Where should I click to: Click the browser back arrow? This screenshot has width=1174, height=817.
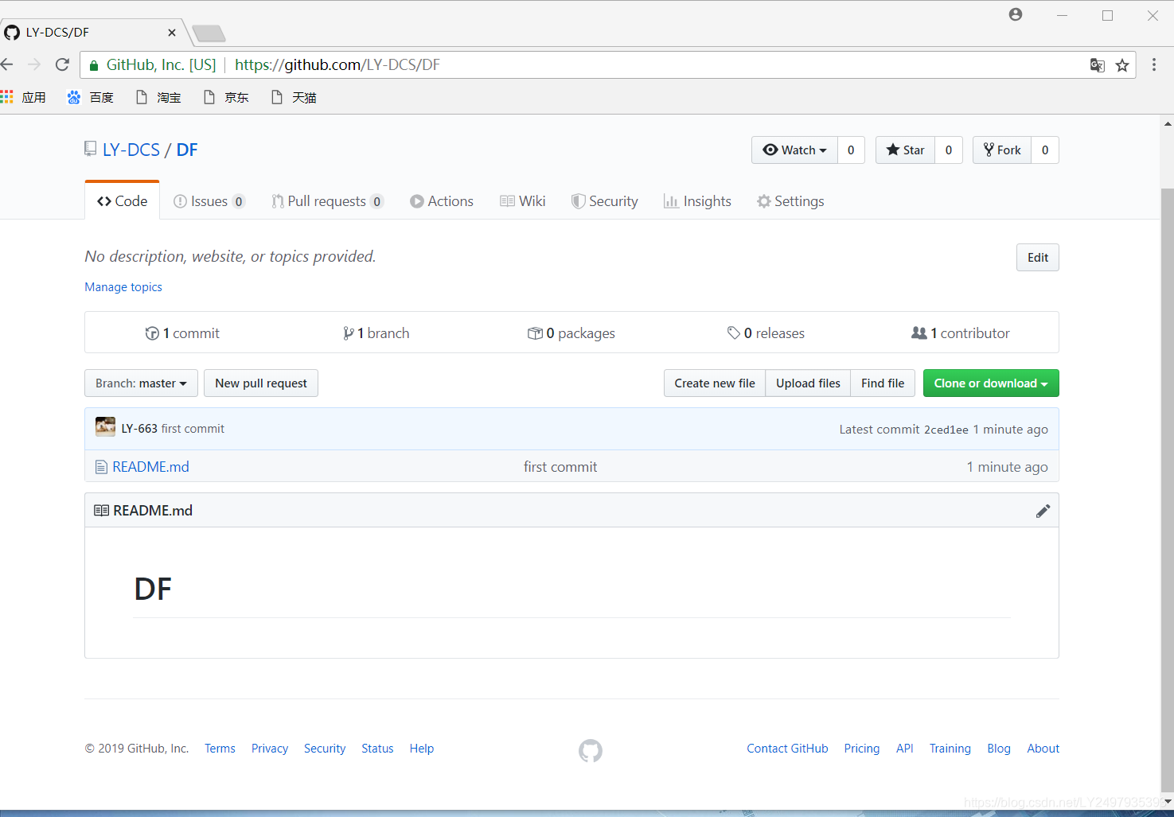[6, 64]
